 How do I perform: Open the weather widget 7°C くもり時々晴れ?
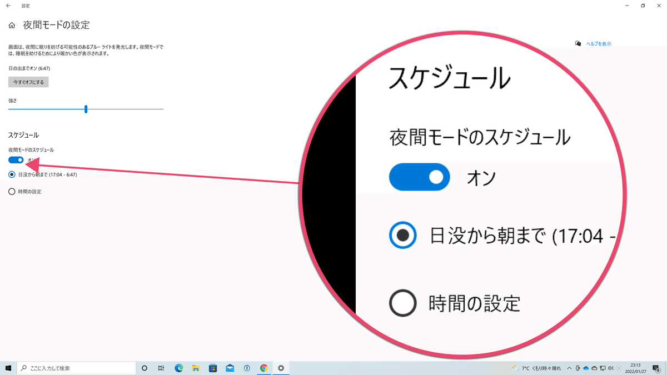point(536,368)
